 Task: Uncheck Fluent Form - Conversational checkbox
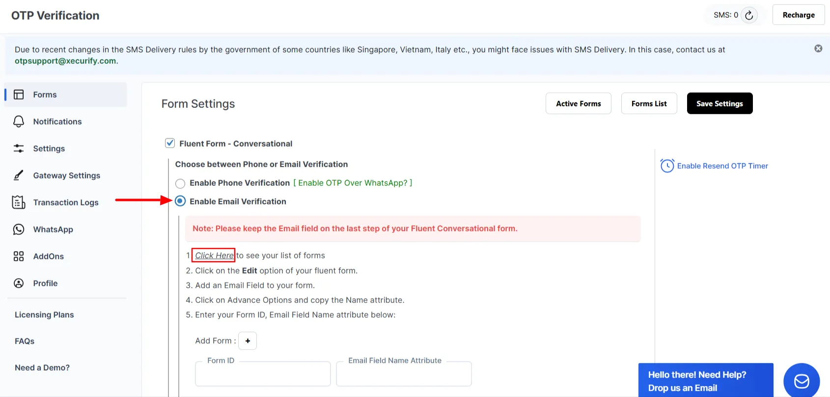(x=170, y=143)
